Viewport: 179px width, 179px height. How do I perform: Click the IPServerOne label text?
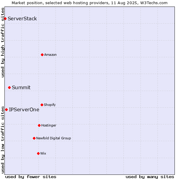pyautogui.click(x=24, y=109)
